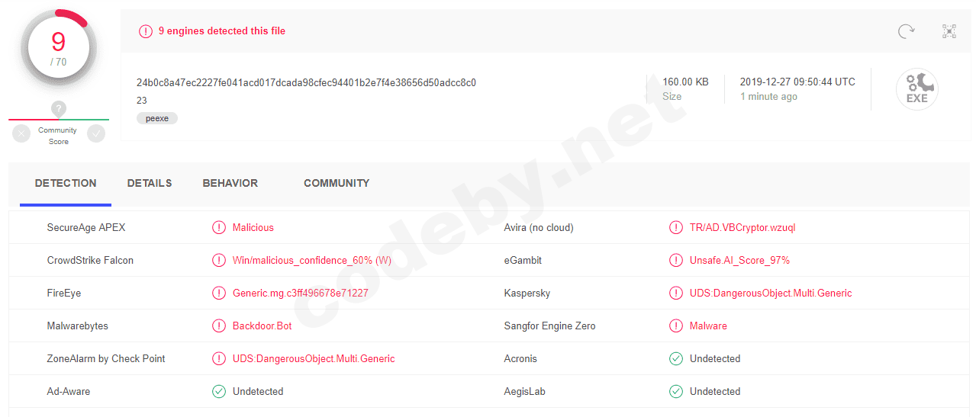Click the Sangfor Engine Zero engine name

tap(550, 326)
